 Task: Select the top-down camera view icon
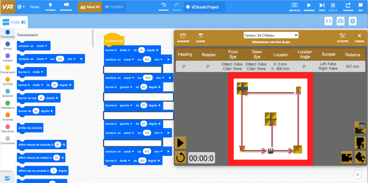[x=360, y=143]
